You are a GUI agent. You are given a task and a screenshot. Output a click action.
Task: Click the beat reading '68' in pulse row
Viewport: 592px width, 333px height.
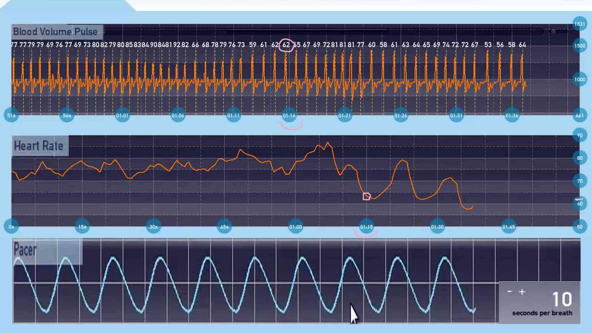(206, 45)
